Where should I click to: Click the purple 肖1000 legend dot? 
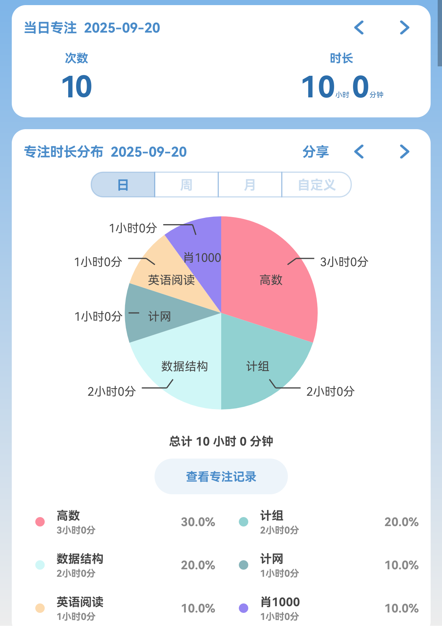pyautogui.click(x=244, y=608)
